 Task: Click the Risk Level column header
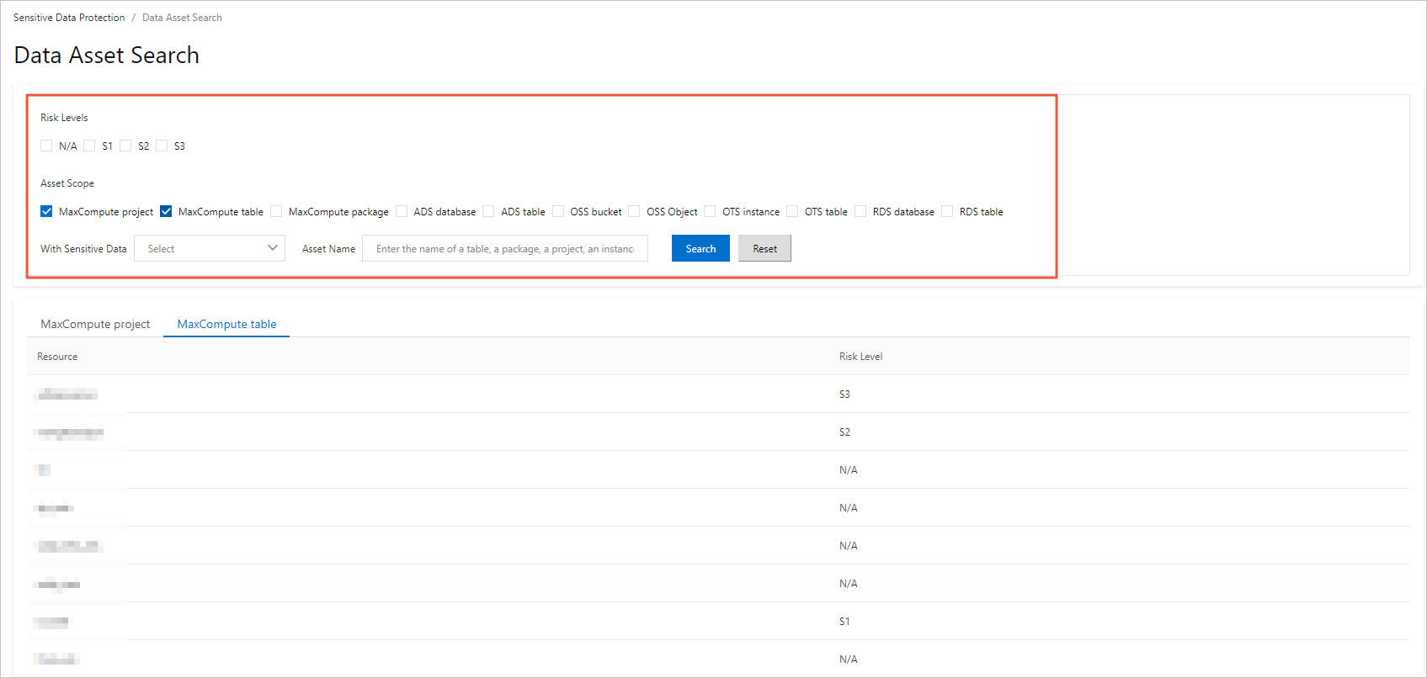coord(860,357)
